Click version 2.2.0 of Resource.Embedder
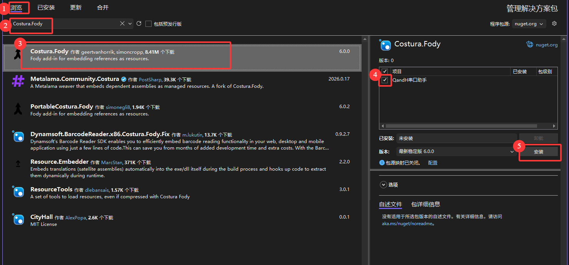Image resolution: width=569 pixels, height=265 pixels. click(x=344, y=162)
